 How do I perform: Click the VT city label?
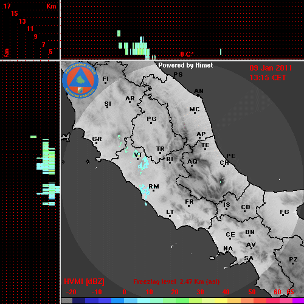(138, 155)
